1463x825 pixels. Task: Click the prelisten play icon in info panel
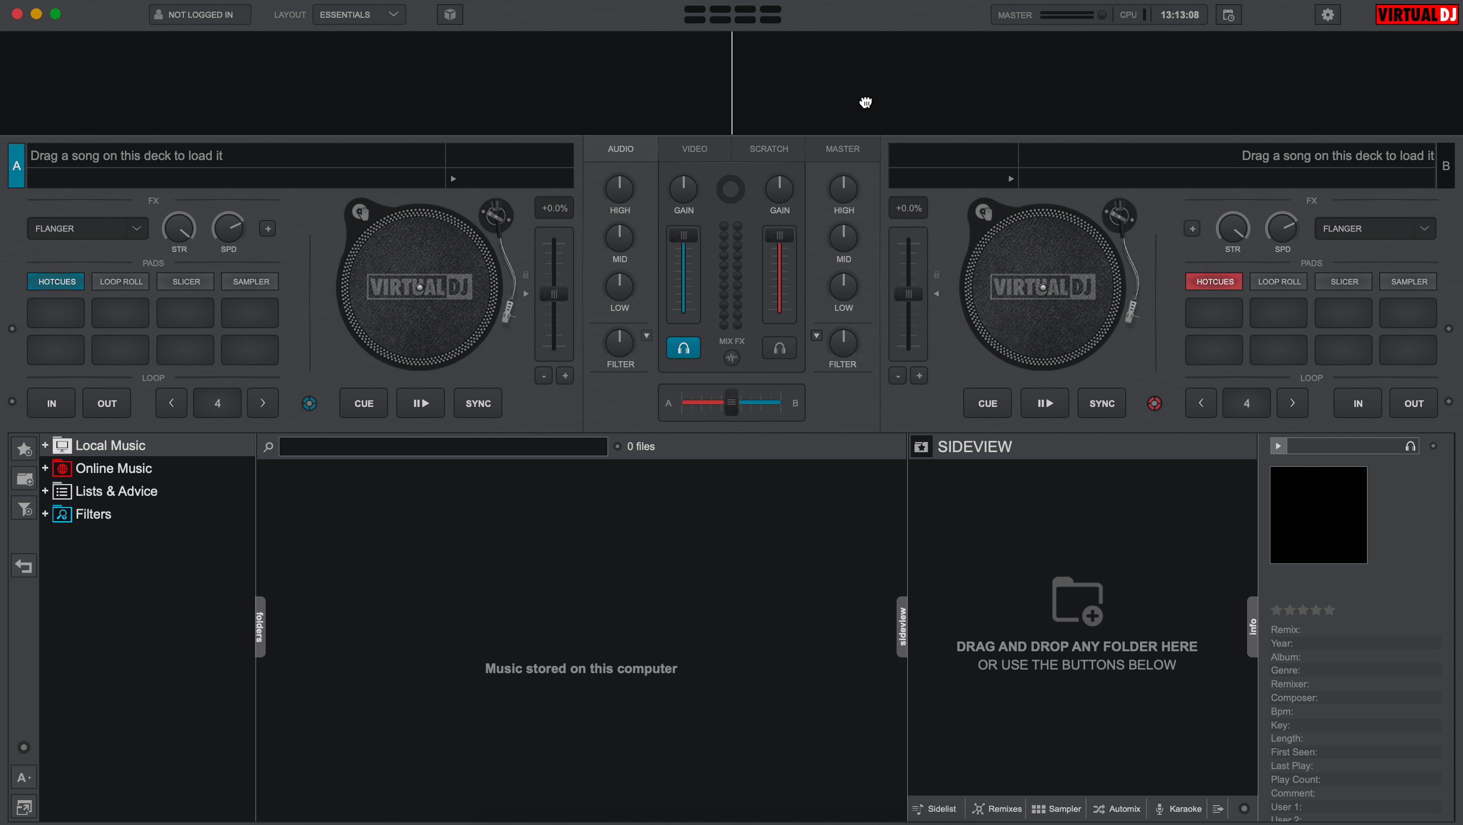[1278, 446]
